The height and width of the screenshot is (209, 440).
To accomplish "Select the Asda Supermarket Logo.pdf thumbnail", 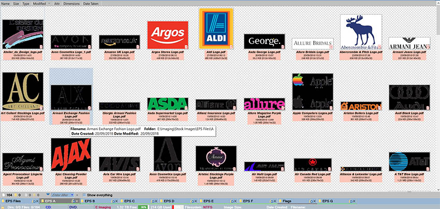I will coord(168,104).
